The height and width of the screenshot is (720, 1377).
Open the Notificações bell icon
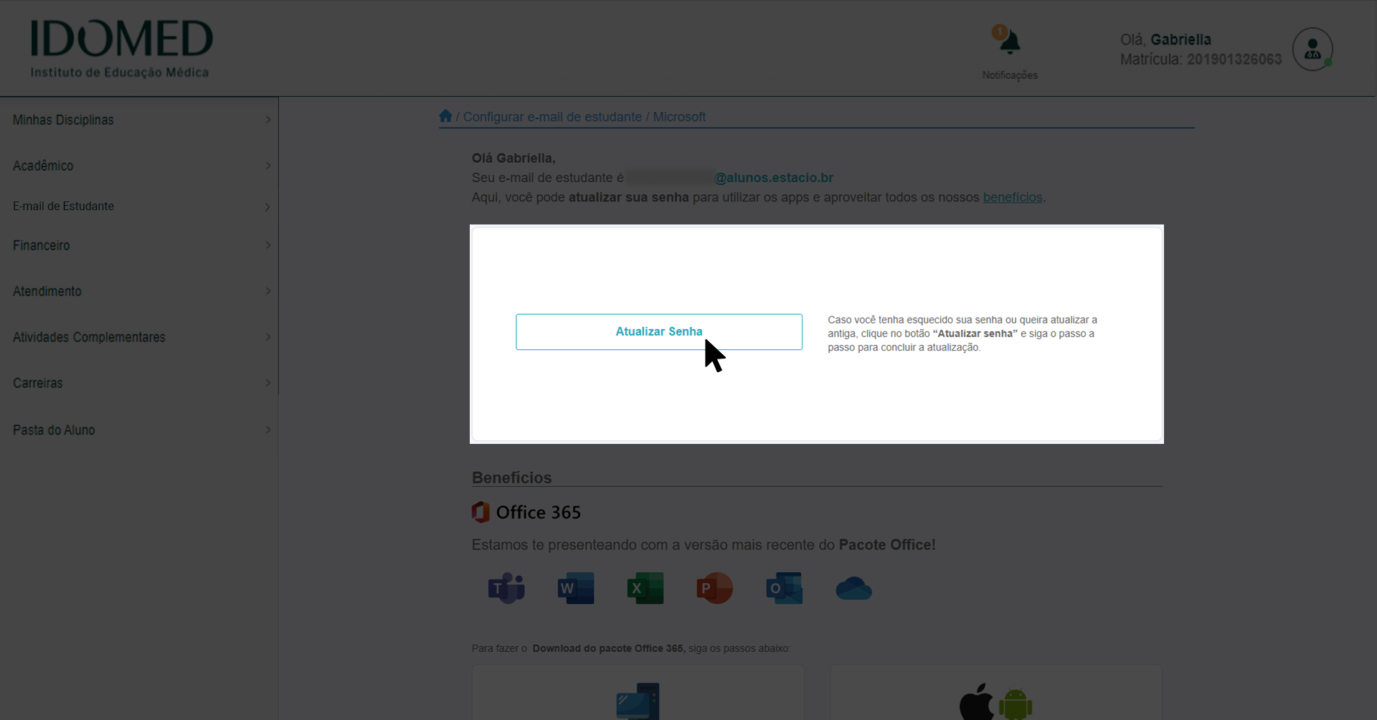click(x=1010, y=43)
